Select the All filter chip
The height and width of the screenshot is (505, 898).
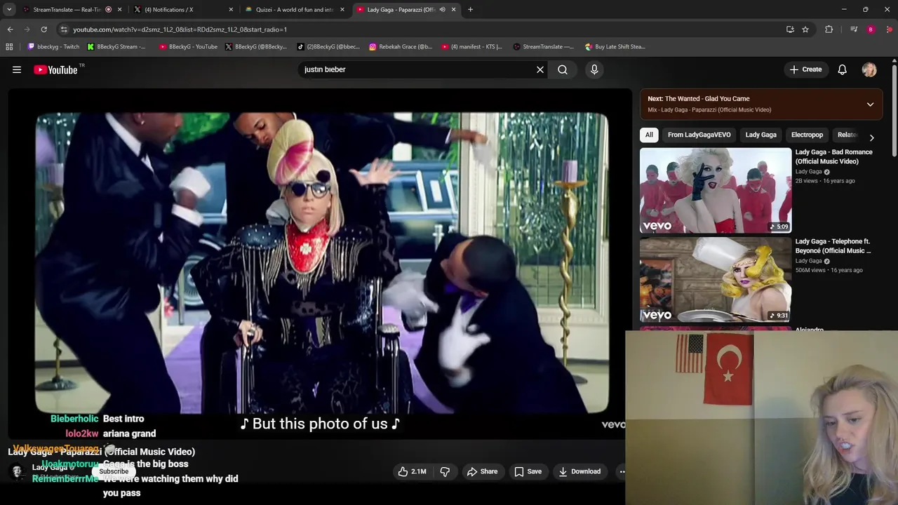[x=649, y=135]
